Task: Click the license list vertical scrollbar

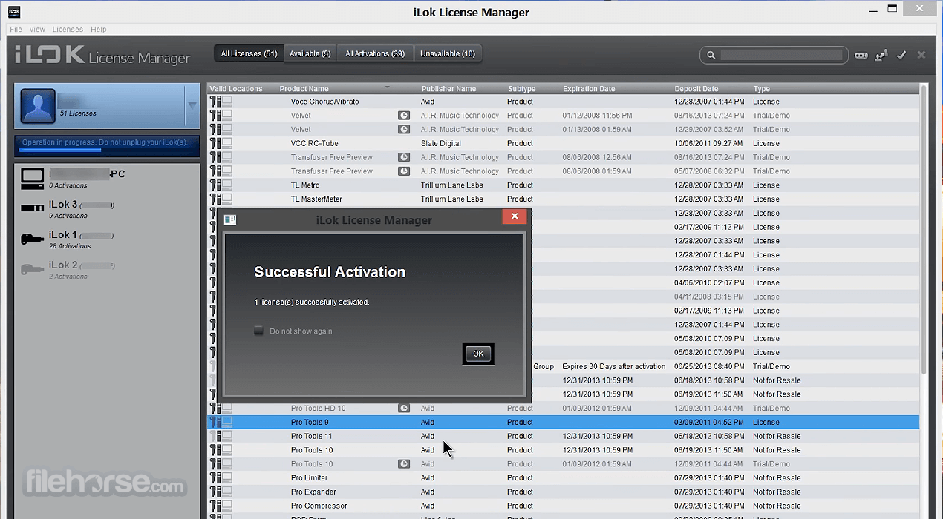Action: coord(924,230)
